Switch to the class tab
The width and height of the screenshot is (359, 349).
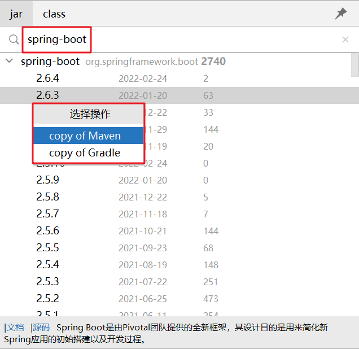pyautogui.click(x=54, y=14)
